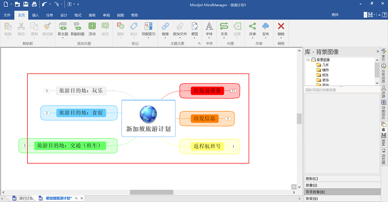Click the vertical scrollbar thumb of the map

(299, 118)
